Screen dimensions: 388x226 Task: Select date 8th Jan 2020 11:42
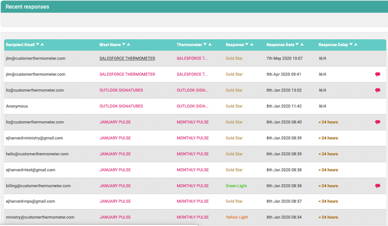[284, 106]
